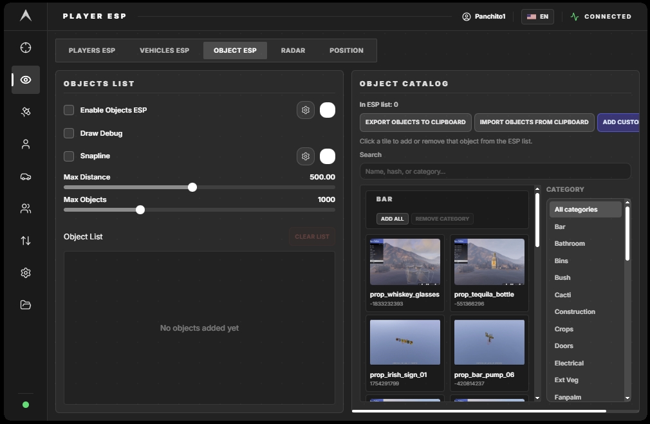Open the folder configs sidebar section

click(26, 305)
